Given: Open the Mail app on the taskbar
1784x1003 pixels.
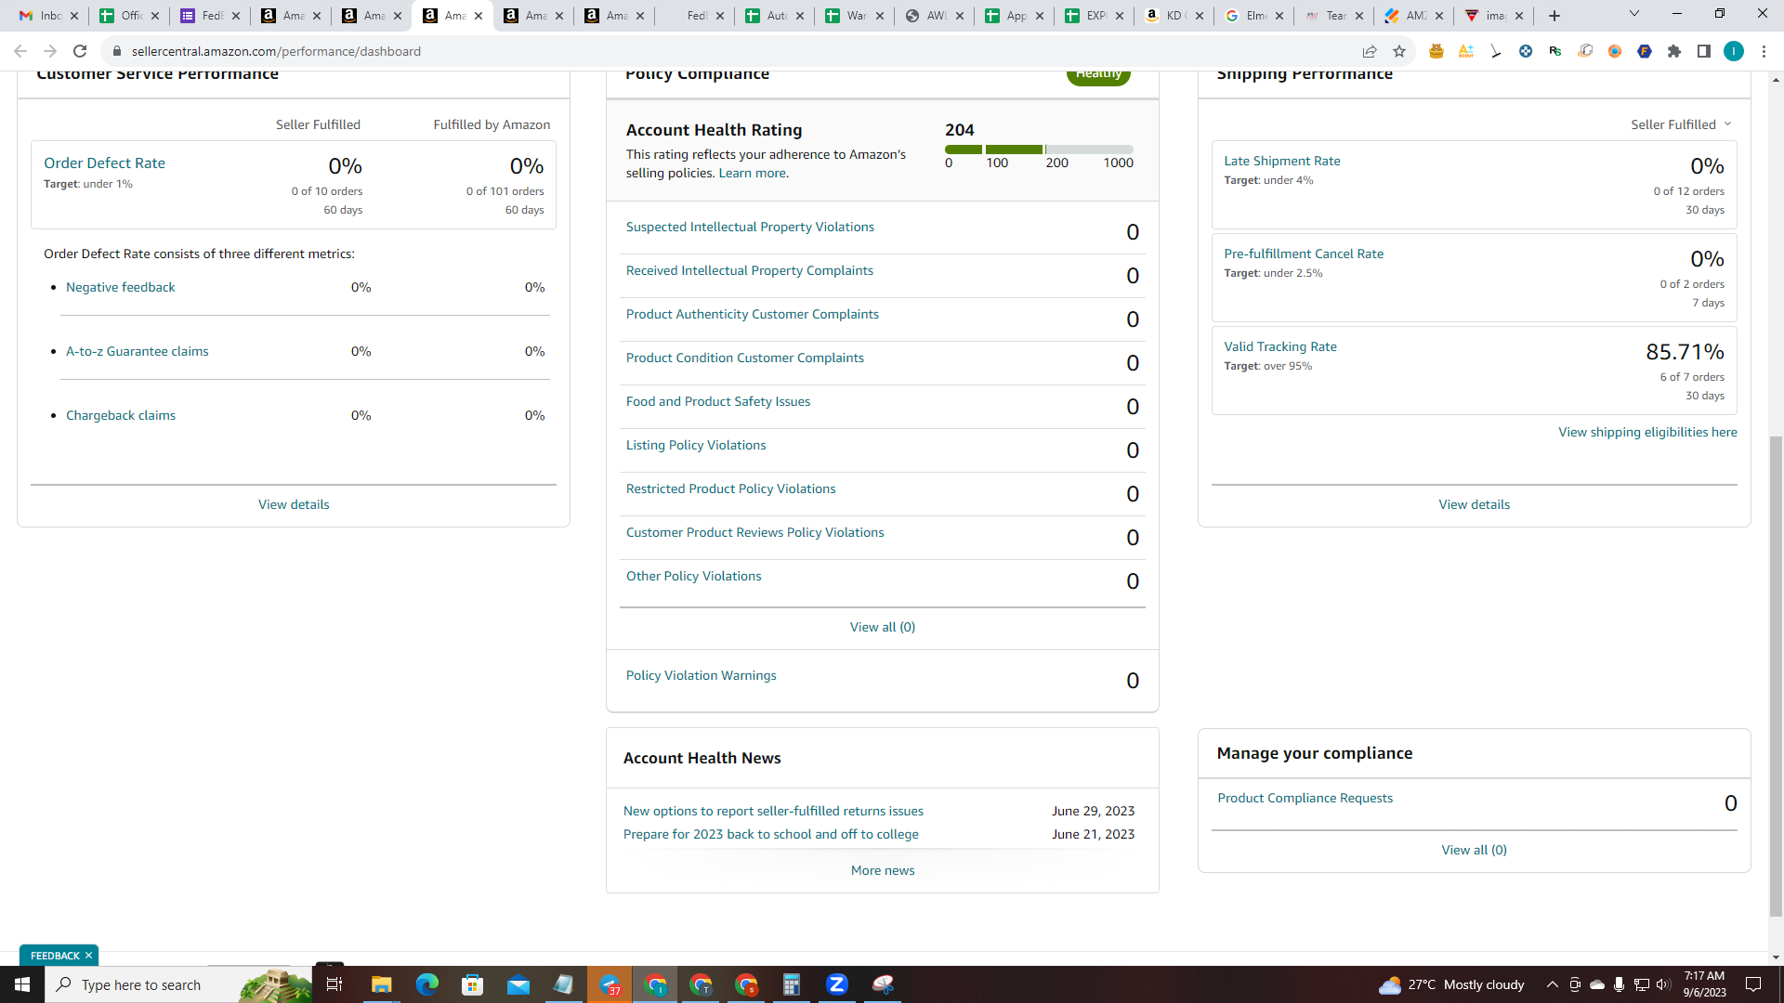Looking at the screenshot, I should click(x=518, y=984).
